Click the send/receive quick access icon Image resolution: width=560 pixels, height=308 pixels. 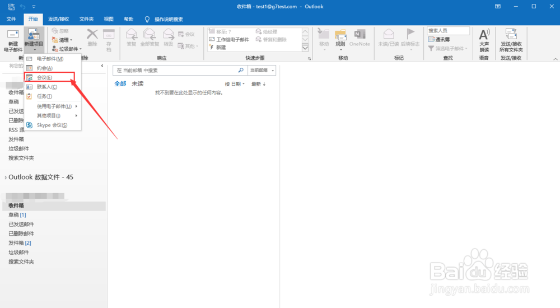coord(11,6)
